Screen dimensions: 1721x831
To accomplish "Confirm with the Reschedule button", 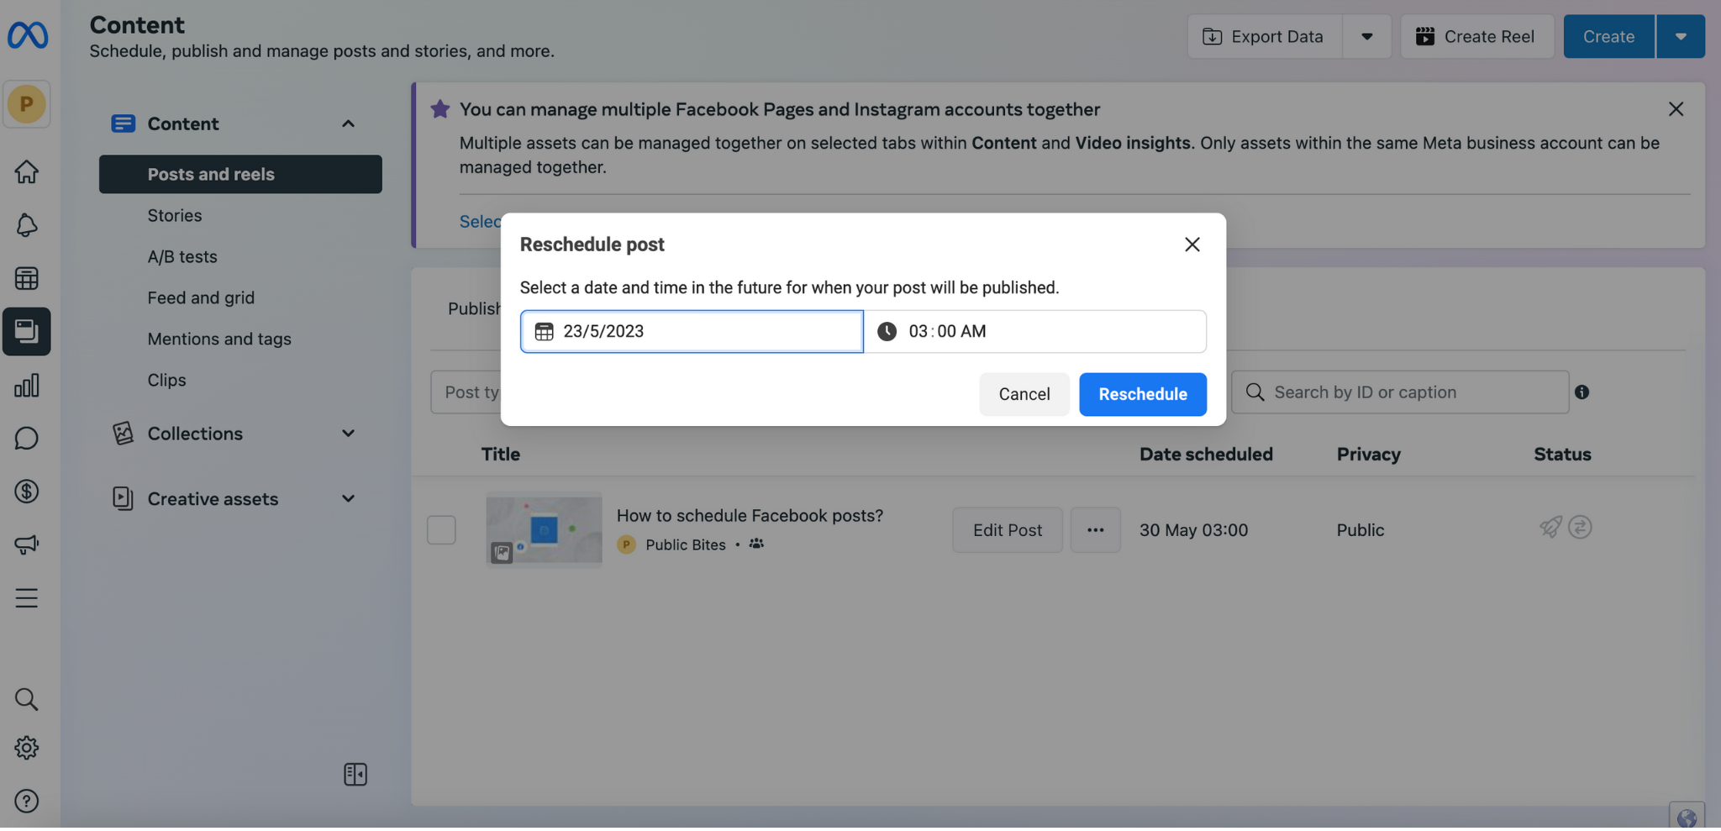I will (1142, 394).
